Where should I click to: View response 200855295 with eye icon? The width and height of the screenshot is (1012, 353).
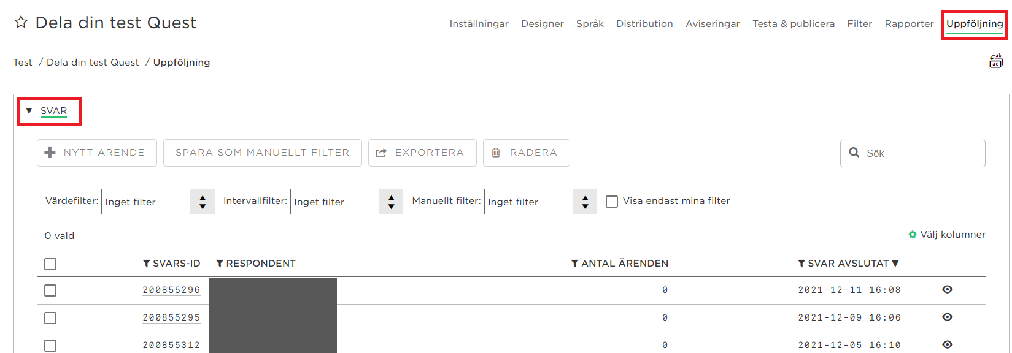pyautogui.click(x=948, y=317)
